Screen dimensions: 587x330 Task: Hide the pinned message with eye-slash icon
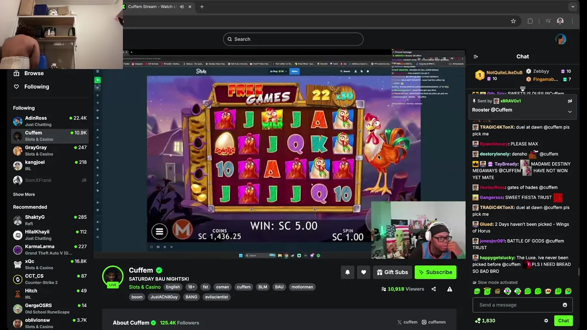[x=570, y=101]
